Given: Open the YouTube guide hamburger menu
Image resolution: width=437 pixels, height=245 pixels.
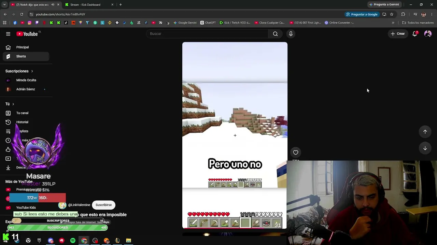Looking at the screenshot, I should click(8, 34).
